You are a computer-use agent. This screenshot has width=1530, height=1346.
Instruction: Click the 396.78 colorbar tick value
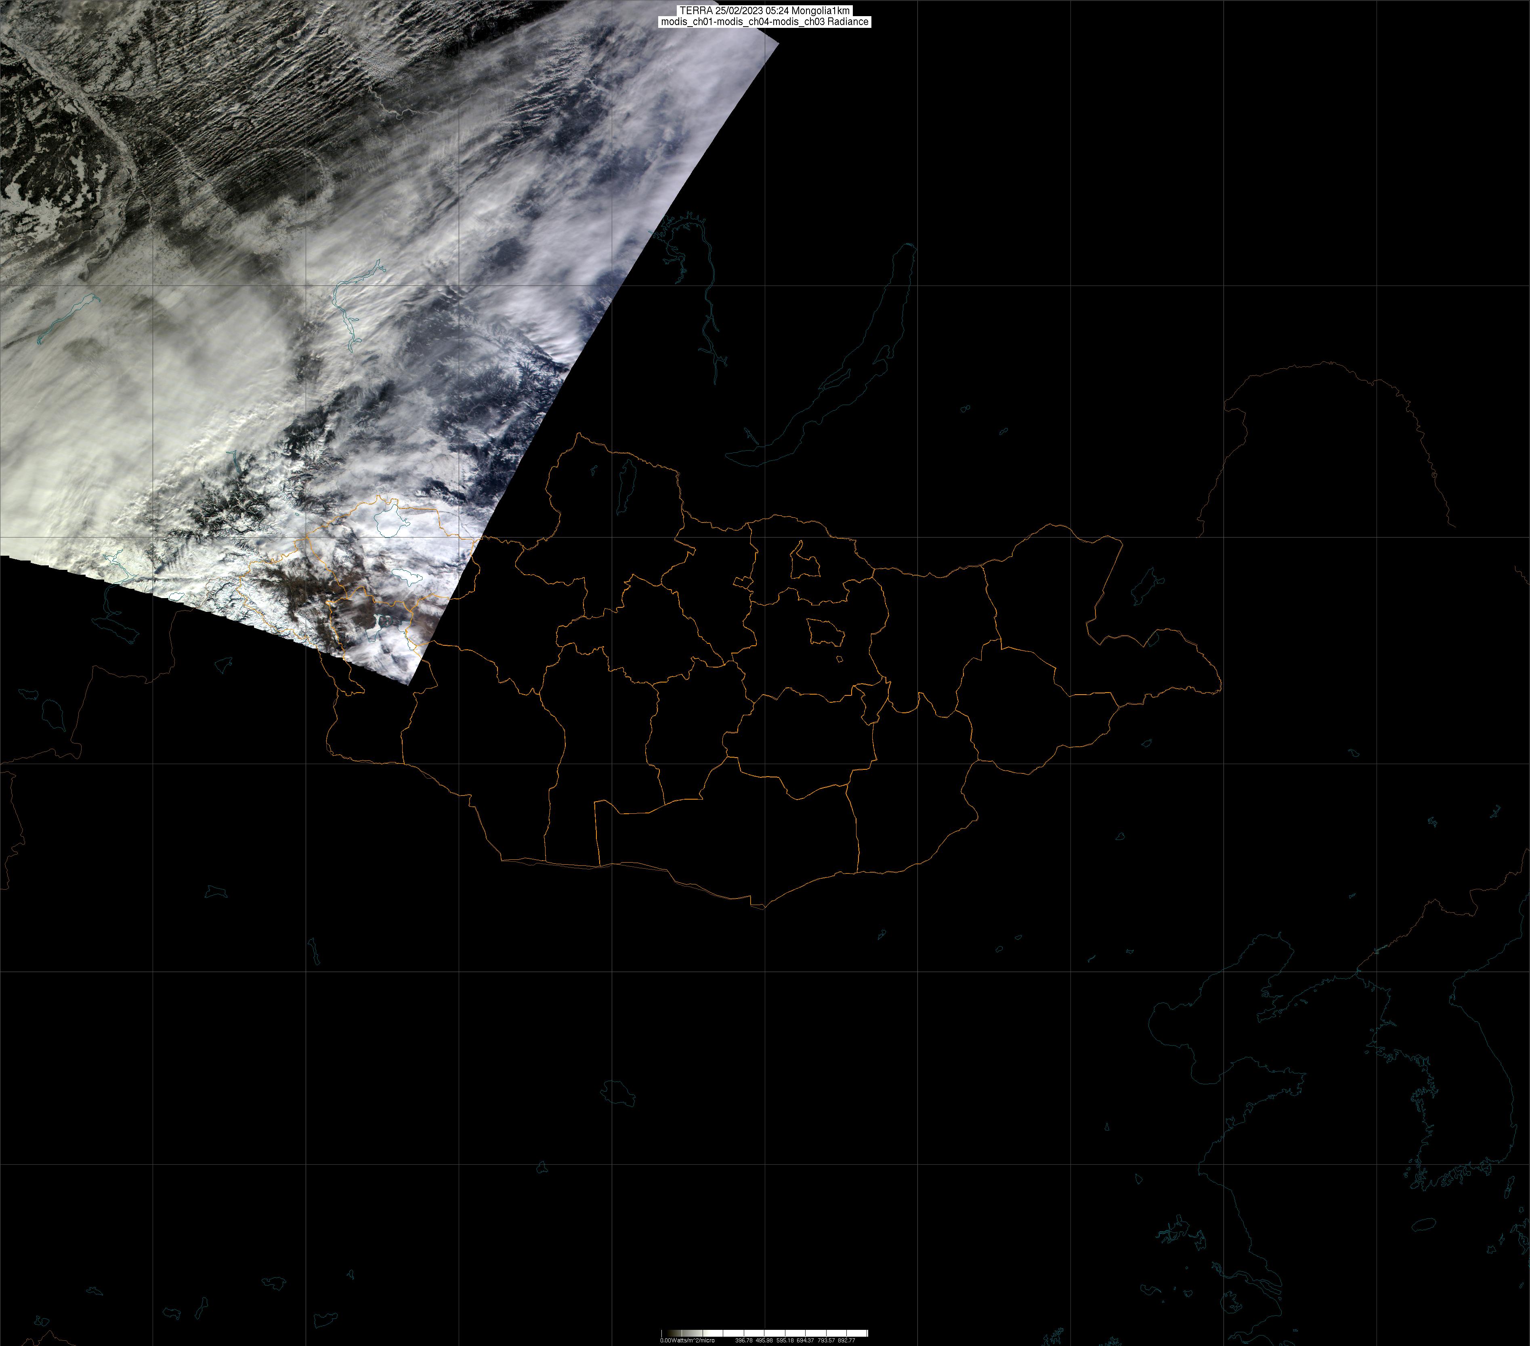click(x=743, y=1340)
